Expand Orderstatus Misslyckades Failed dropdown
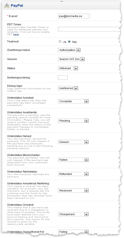This screenshot has height=238, width=124. (73, 160)
